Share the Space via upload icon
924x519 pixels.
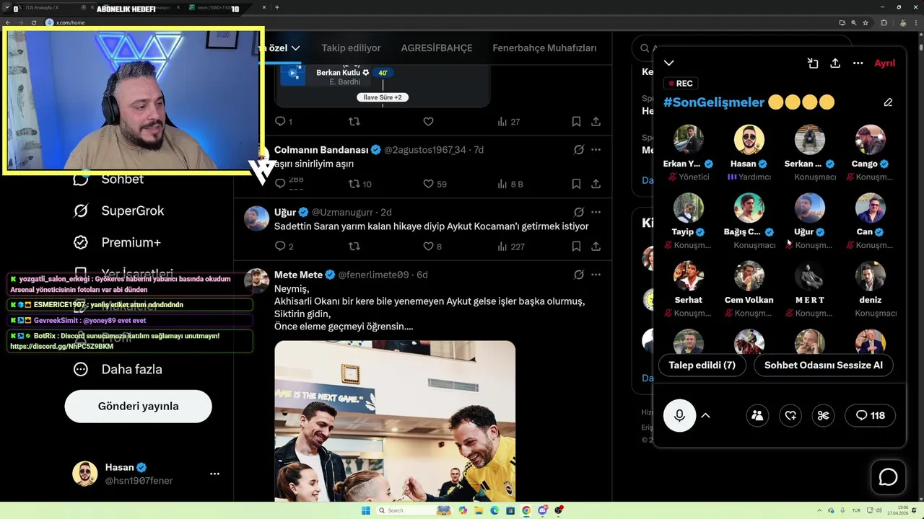835,63
